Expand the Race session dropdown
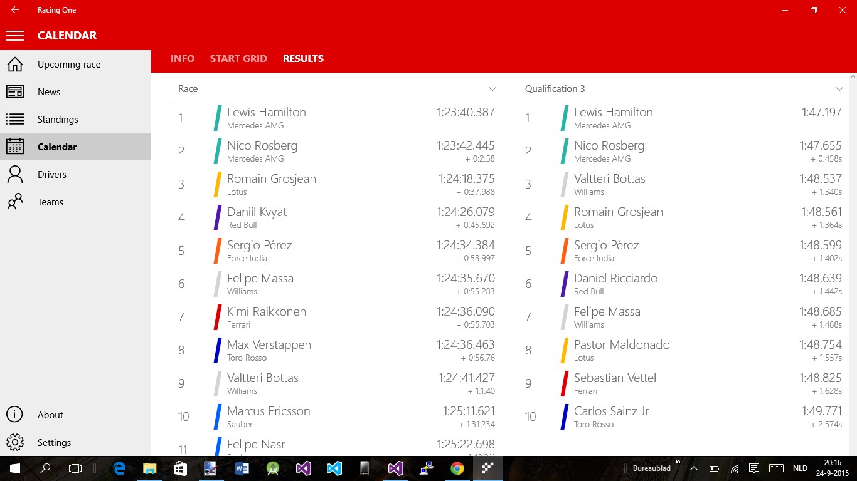This screenshot has width=857, height=481. pyautogui.click(x=493, y=88)
